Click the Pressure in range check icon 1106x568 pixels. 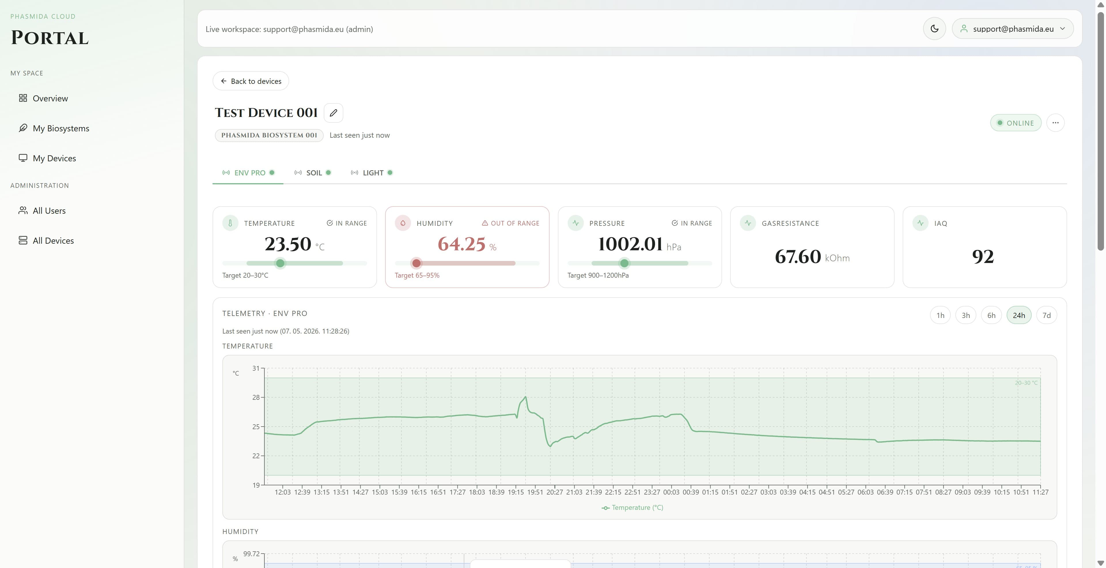click(x=675, y=223)
